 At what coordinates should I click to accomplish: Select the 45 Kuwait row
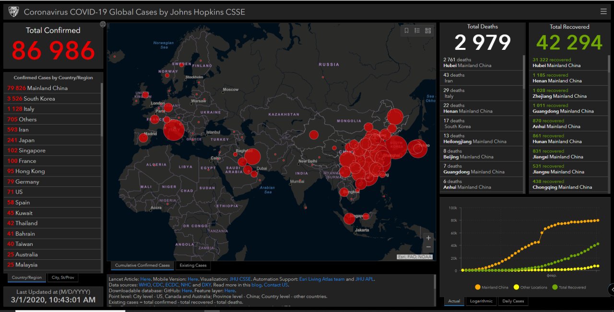(53, 213)
